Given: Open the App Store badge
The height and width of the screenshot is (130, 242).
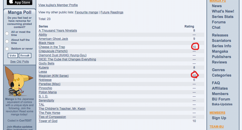Looking at the screenshot, I should (20, 2).
